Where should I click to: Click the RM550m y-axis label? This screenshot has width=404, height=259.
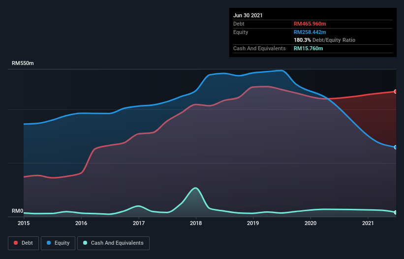point(23,63)
